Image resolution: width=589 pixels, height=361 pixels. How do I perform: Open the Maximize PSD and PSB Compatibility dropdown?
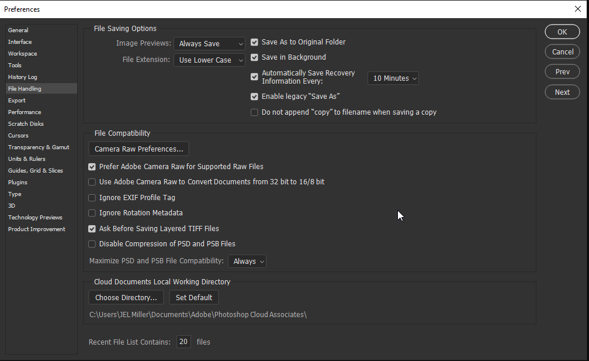tap(247, 262)
